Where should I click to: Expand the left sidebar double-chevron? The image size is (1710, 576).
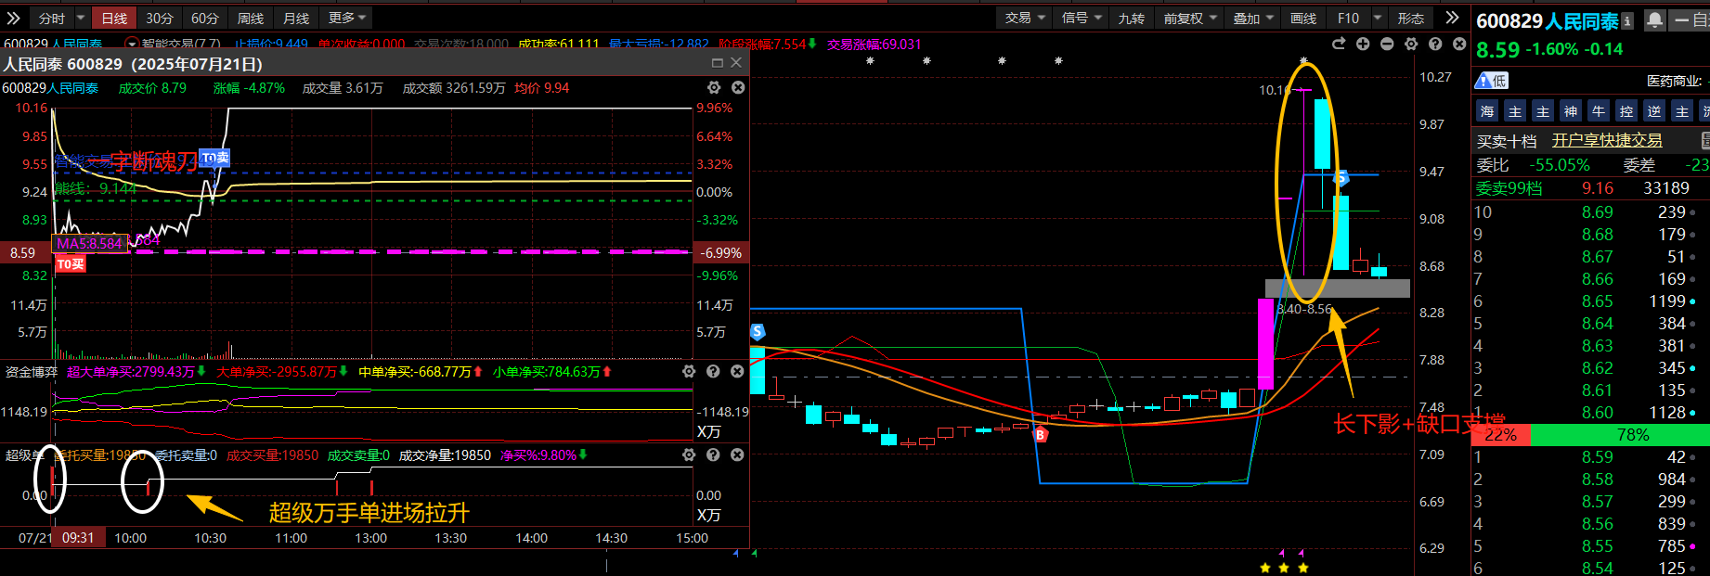click(13, 18)
